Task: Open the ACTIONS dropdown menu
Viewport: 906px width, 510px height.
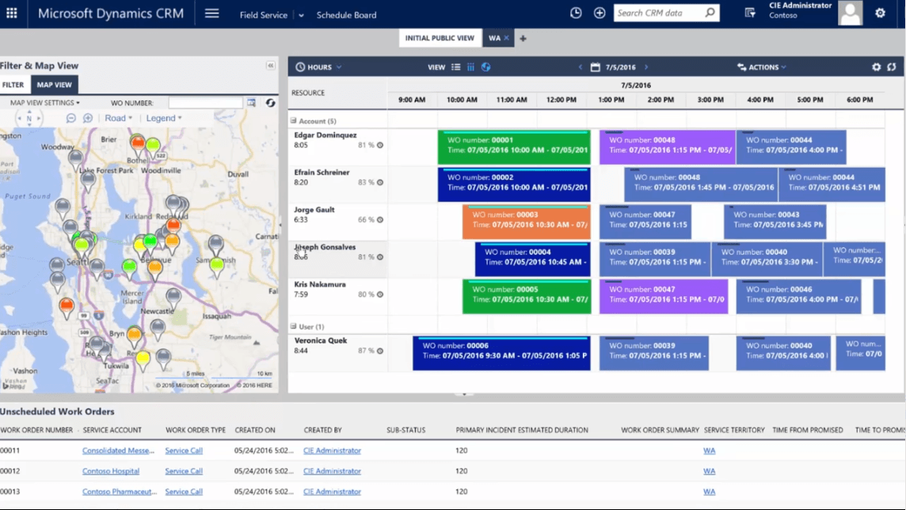Action: 762,67
